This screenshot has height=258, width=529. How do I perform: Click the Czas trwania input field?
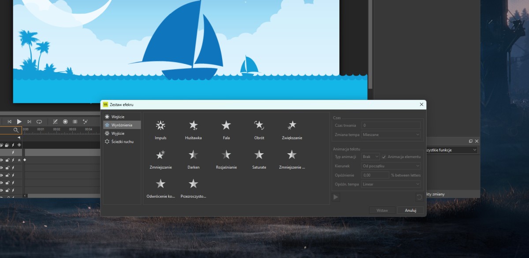[x=391, y=125]
